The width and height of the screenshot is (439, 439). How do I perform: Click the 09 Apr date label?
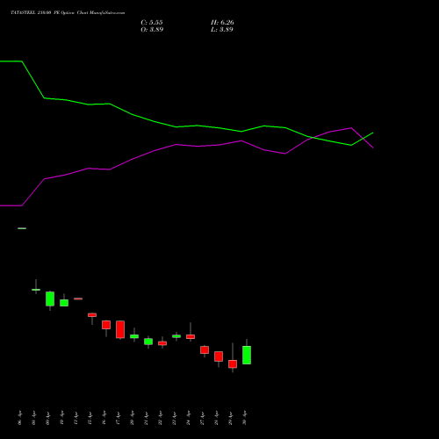(x=48, y=418)
